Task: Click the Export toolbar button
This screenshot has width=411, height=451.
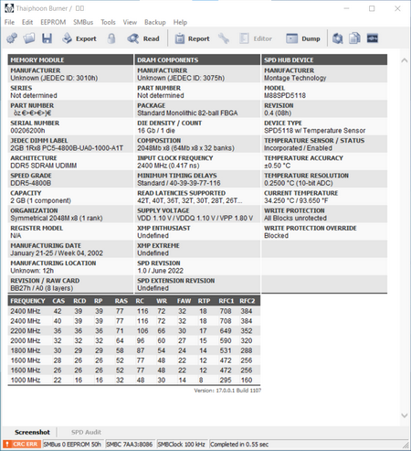Action: [x=79, y=38]
